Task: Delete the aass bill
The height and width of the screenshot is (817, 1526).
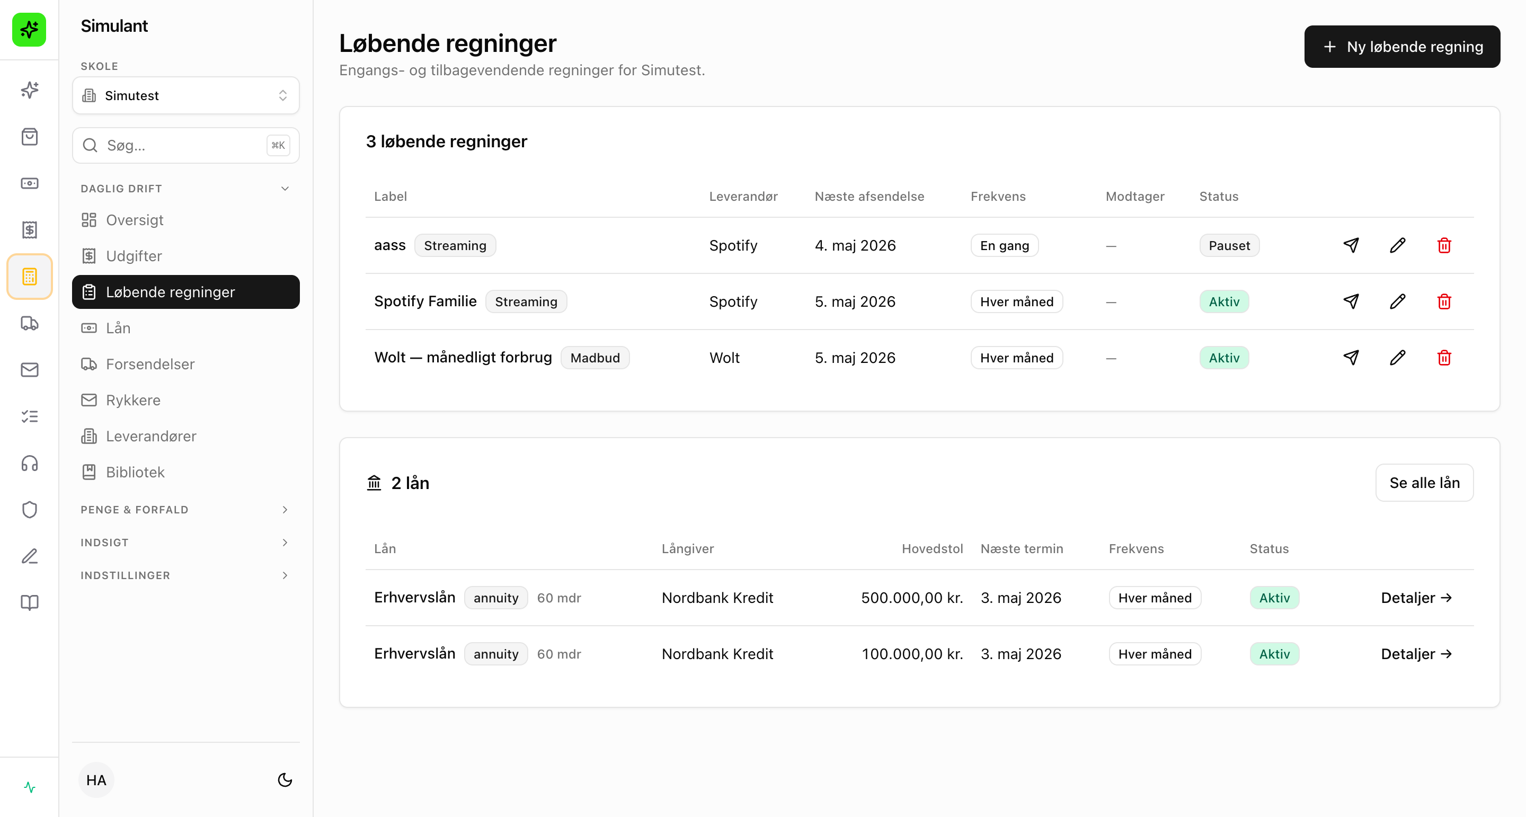Action: tap(1444, 245)
